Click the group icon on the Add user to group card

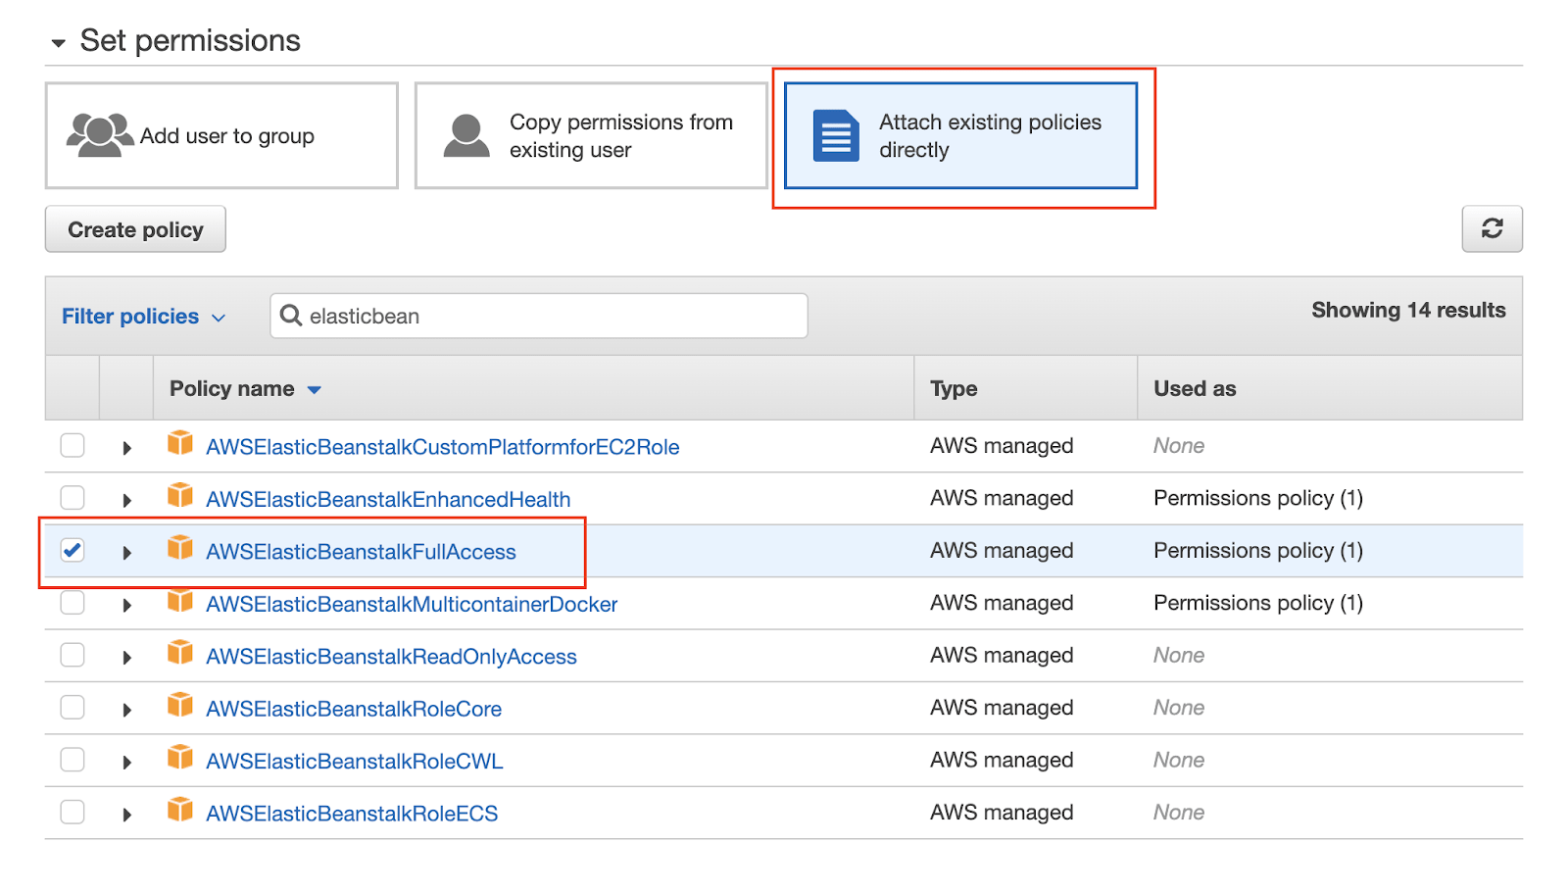click(100, 135)
